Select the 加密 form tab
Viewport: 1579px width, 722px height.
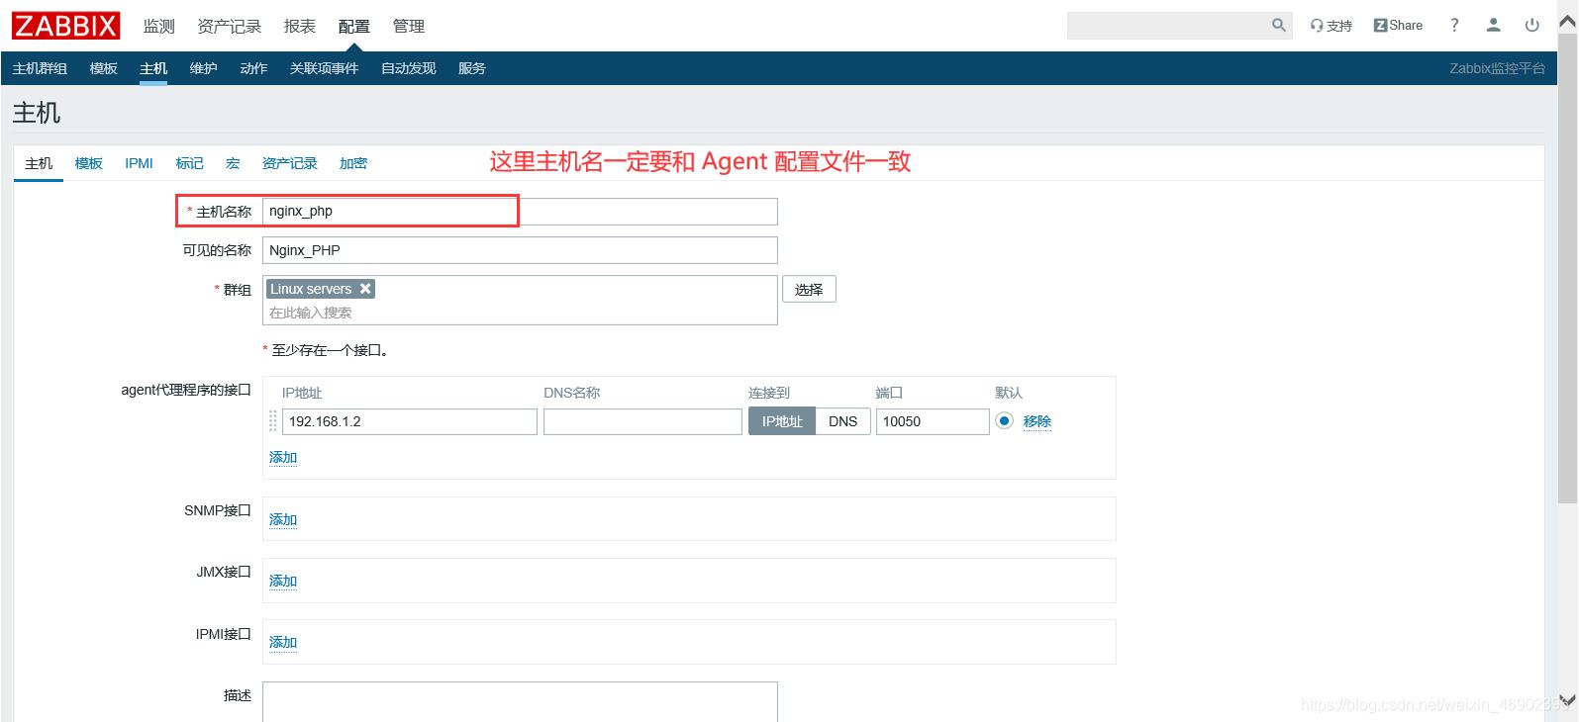(x=353, y=164)
